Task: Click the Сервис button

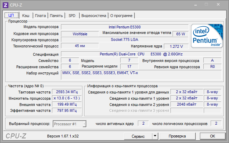Action: tap(139, 136)
